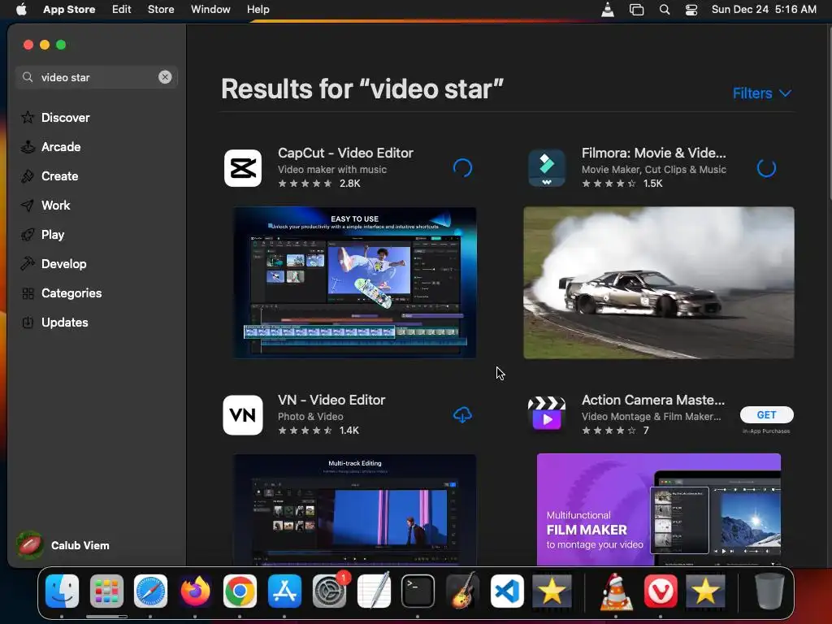Click the video star search field
Screen dimensions: 832x624
[x=97, y=77]
